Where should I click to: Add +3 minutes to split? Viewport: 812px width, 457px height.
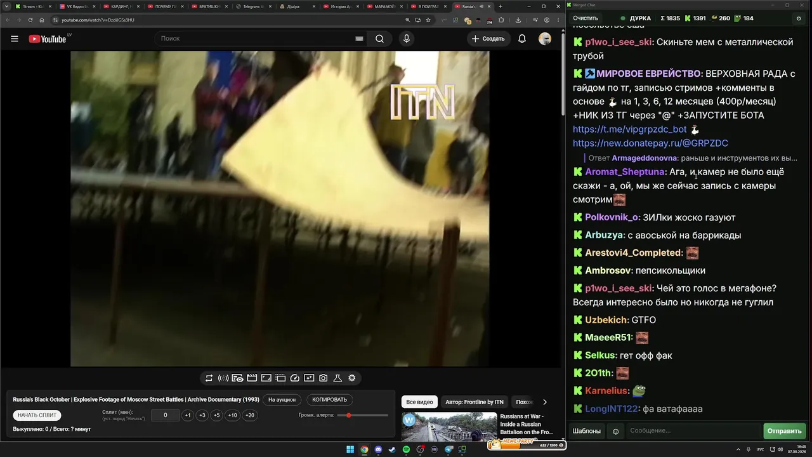[x=202, y=415]
